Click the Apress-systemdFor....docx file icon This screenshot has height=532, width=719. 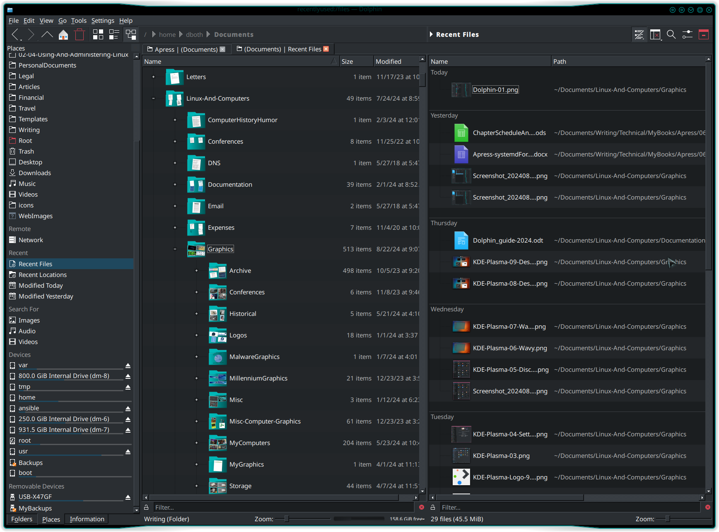click(x=461, y=154)
